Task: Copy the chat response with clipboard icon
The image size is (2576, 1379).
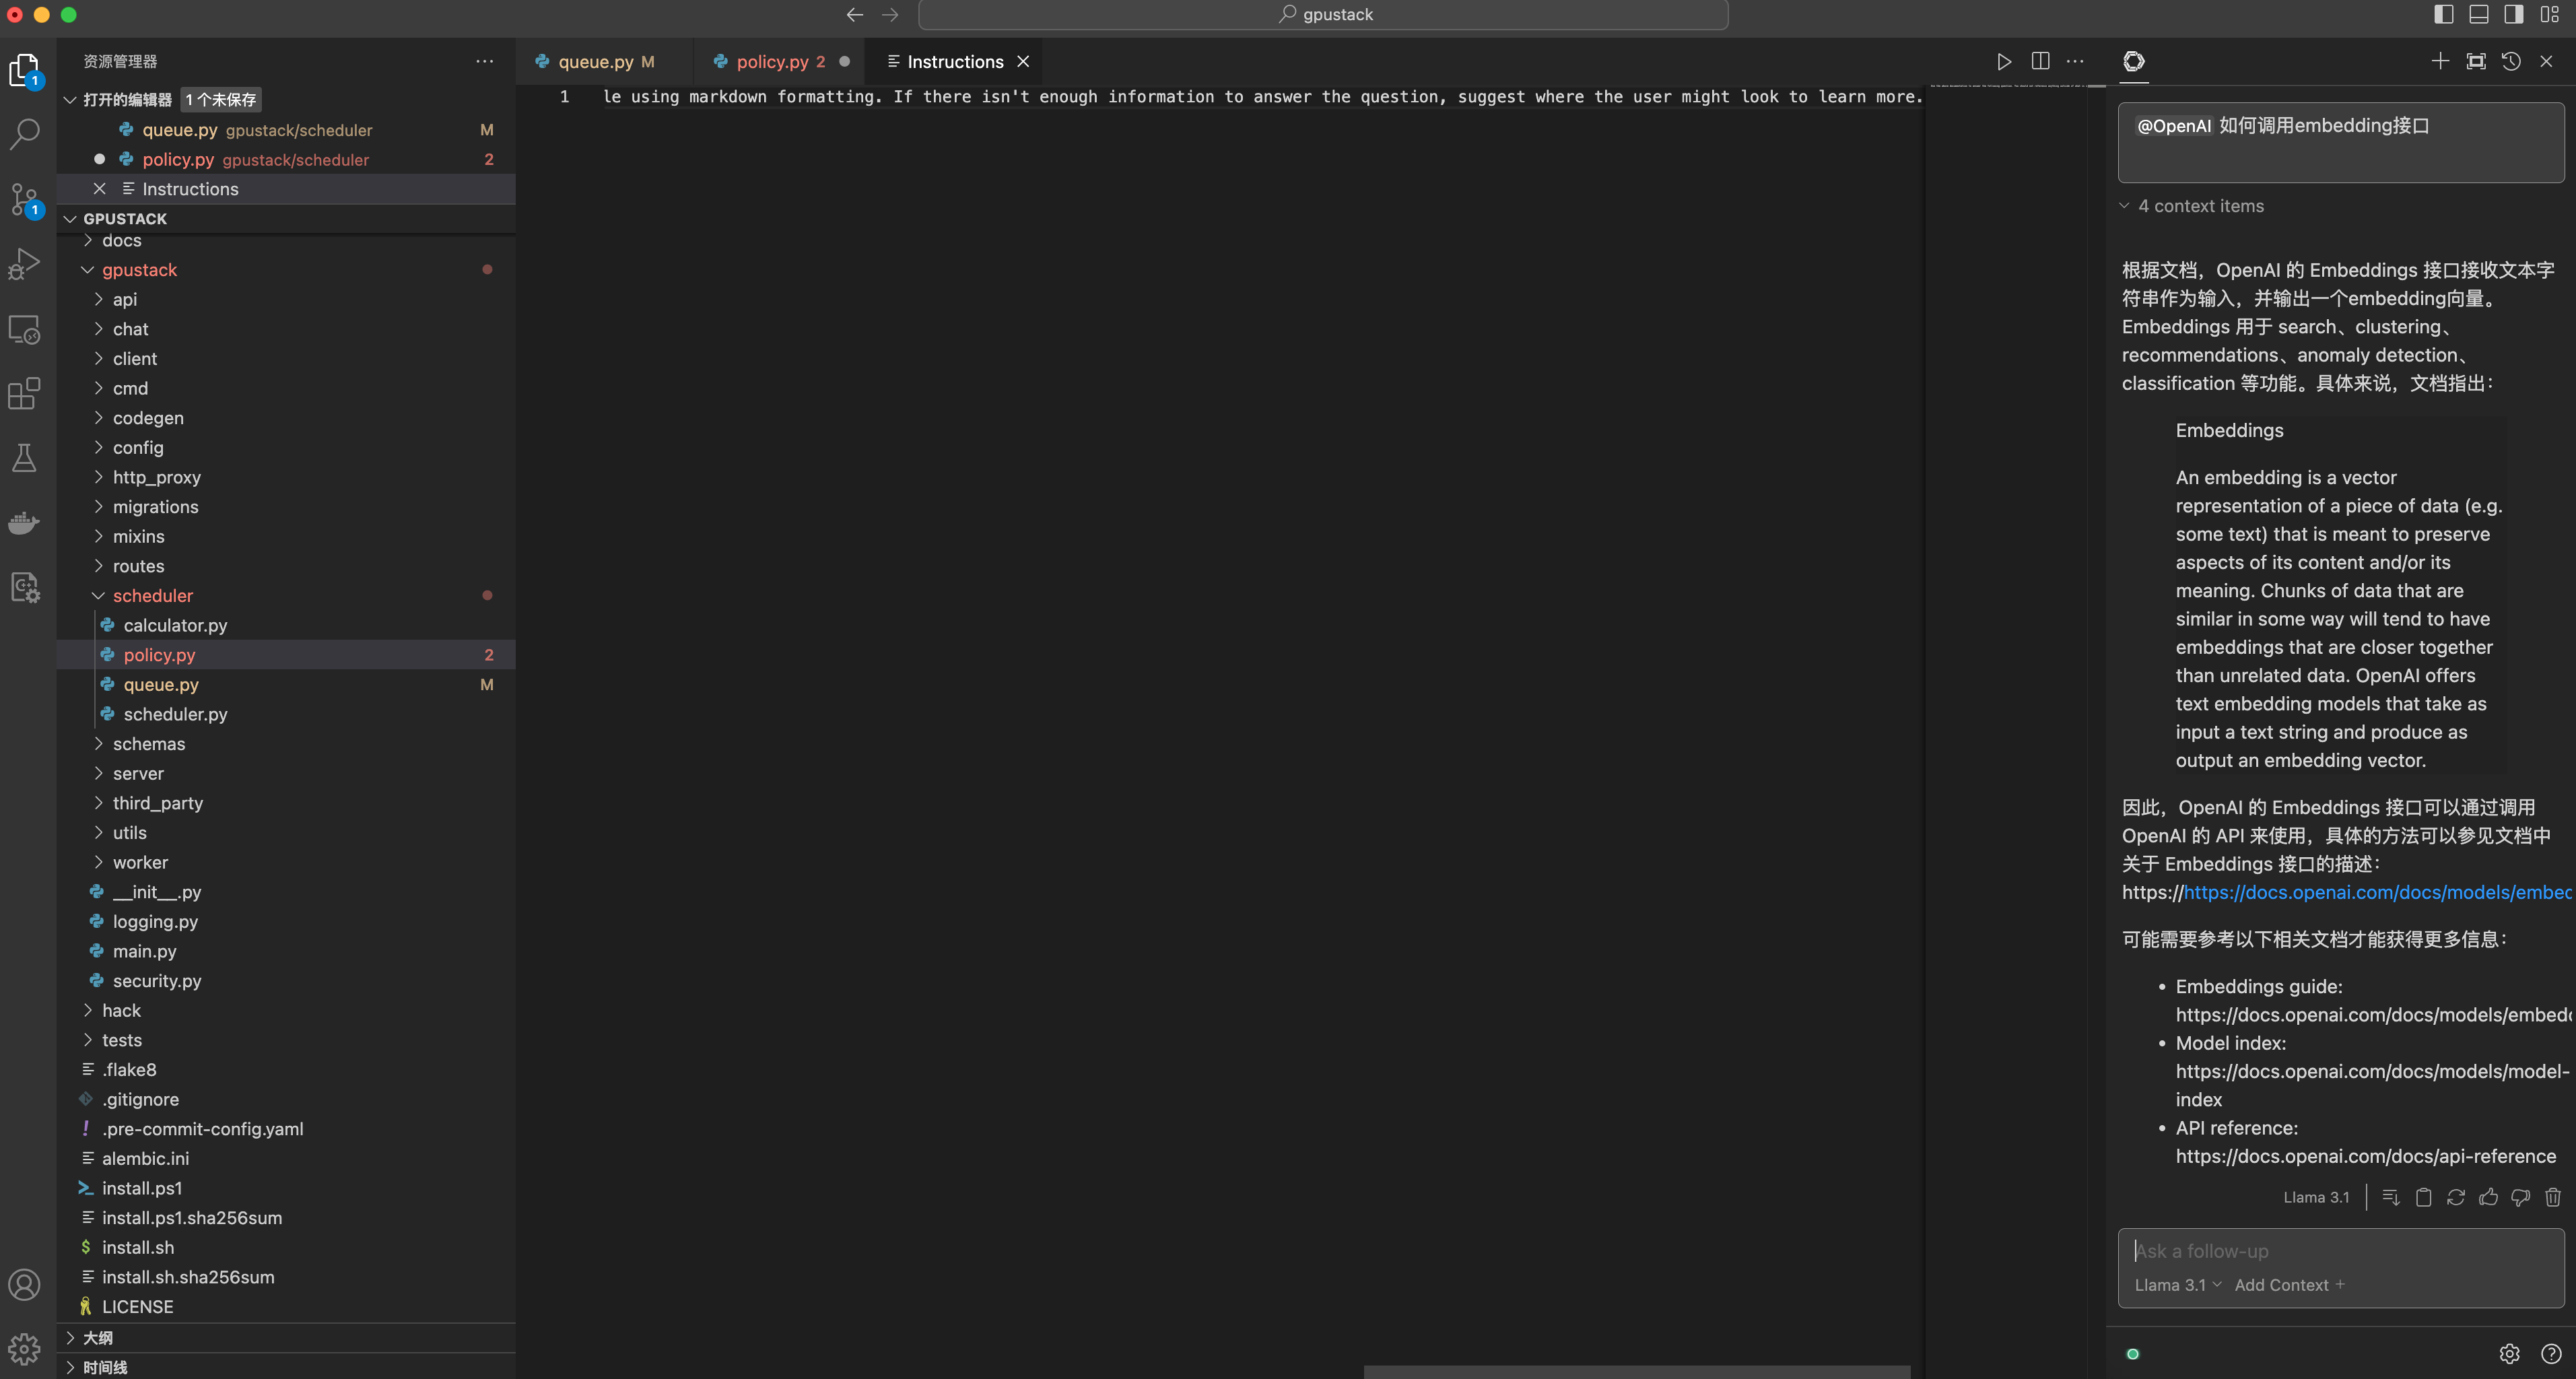Action: pyautogui.click(x=2423, y=1197)
